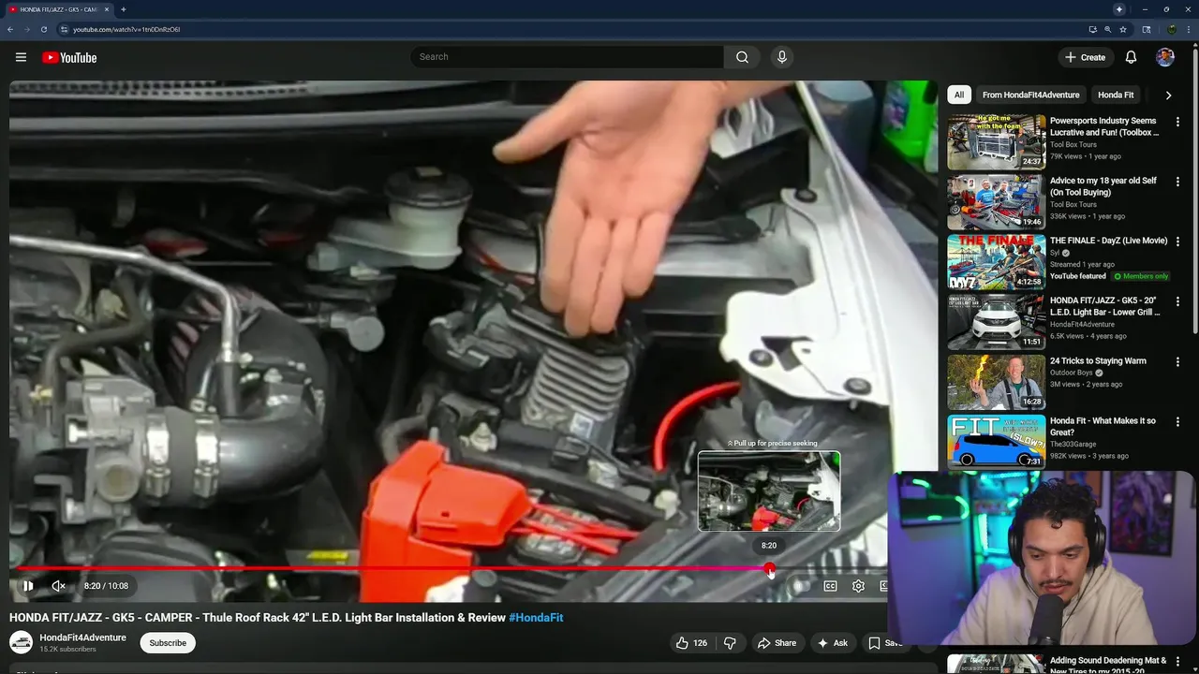Show more filter chips with arrow

point(1168,95)
